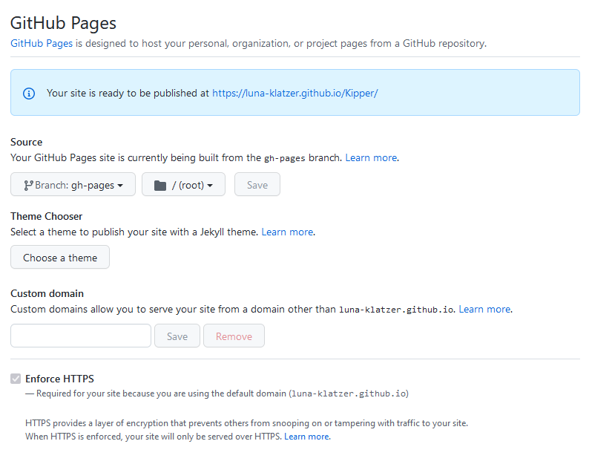This screenshot has width=589, height=467.
Task: Click the Custom domain heading
Action: (47, 293)
